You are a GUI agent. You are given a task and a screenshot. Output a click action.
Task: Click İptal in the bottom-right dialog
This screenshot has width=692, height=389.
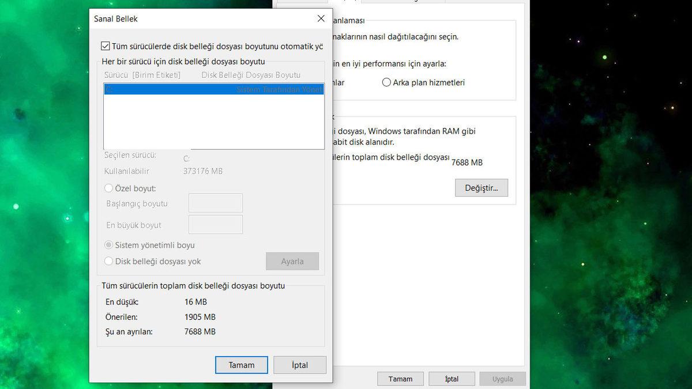[452, 379]
